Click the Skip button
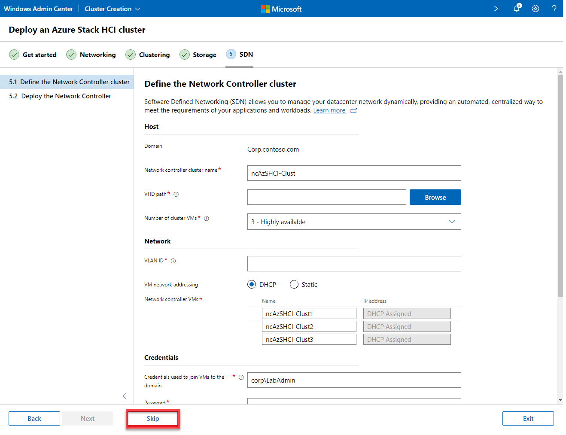Viewport: 566px width, 435px height. pyautogui.click(x=153, y=419)
